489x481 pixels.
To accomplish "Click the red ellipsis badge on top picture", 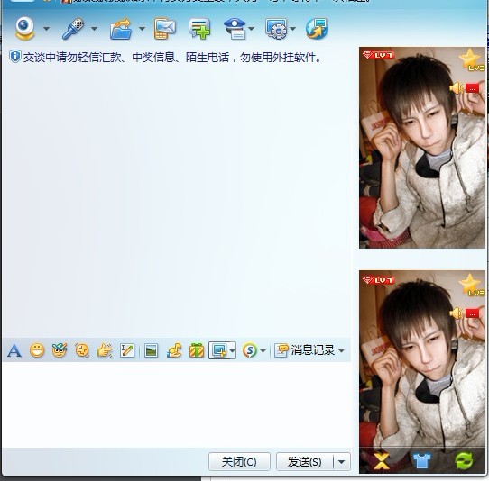I will click(472, 88).
